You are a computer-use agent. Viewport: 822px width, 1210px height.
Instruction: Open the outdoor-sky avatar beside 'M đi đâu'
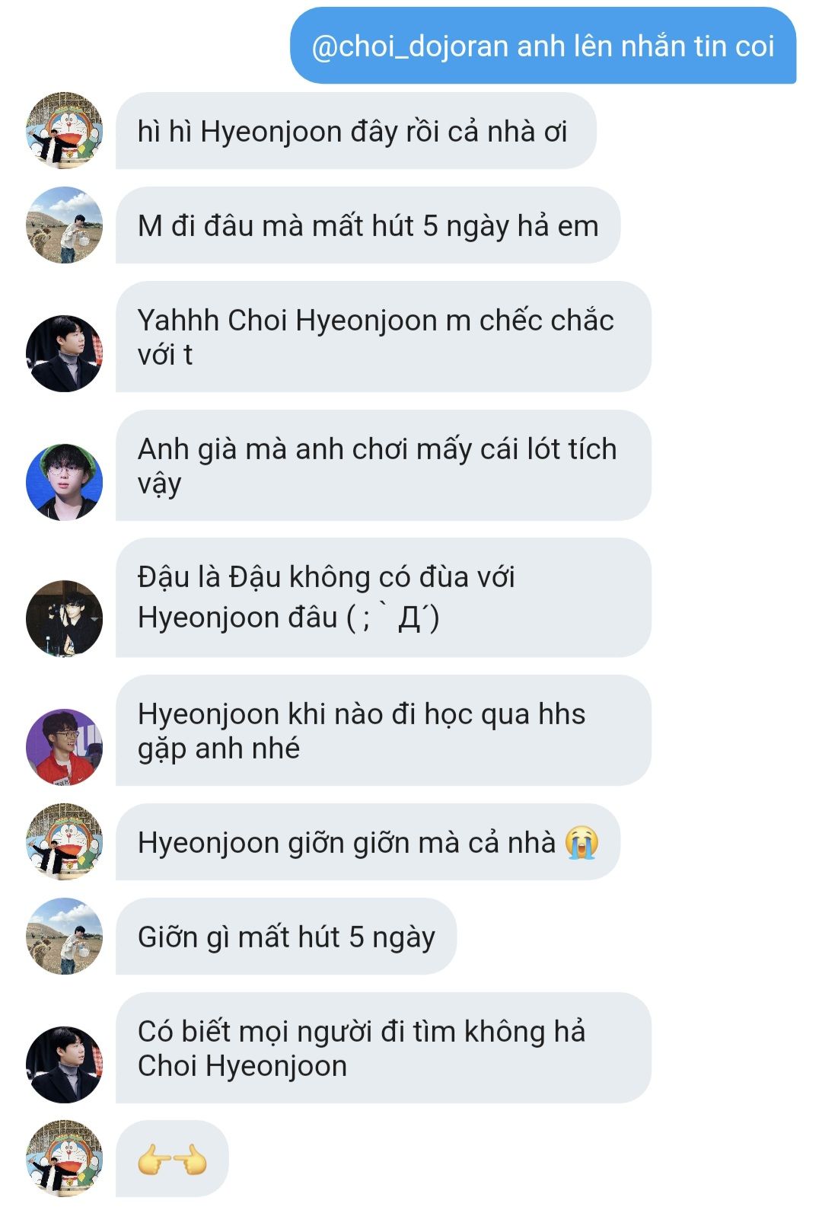click(64, 225)
